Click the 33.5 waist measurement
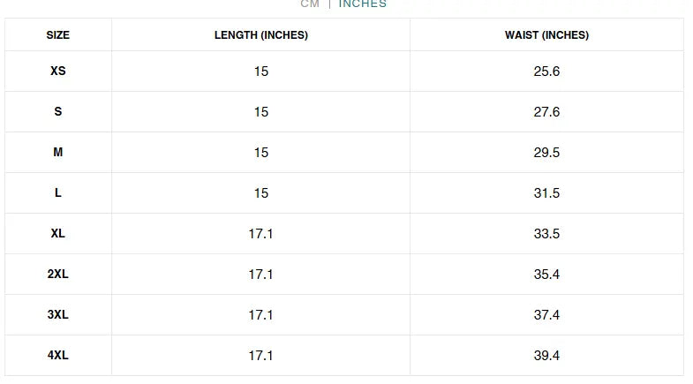 click(546, 234)
